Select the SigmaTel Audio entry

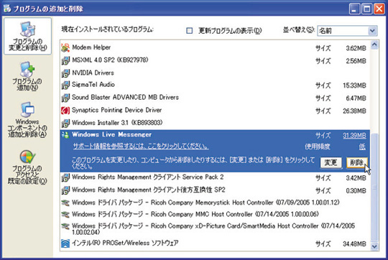[215, 85]
